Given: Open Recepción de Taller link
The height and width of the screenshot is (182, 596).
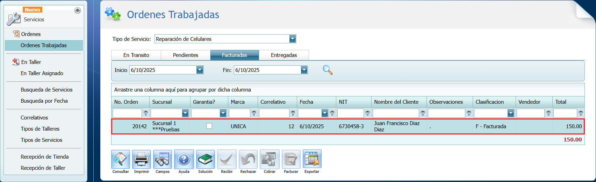Looking at the screenshot, I should (43, 168).
